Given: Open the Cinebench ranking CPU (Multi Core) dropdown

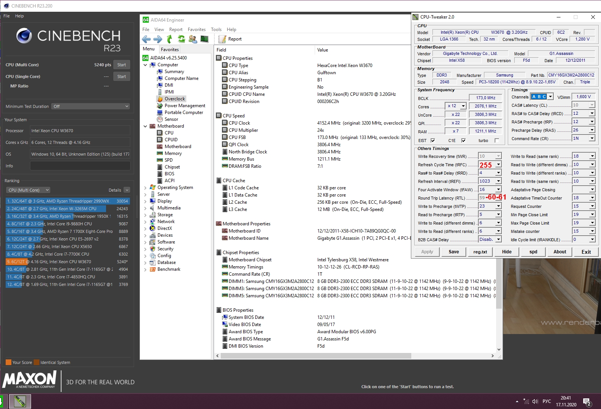Looking at the screenshot, I should point(28,190).
